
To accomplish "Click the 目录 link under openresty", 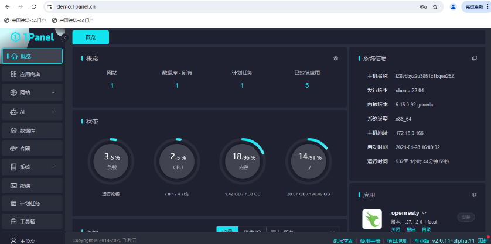I will point(426,229).
